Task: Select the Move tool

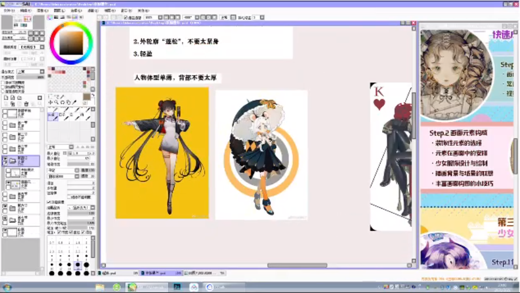Action: [x=50, y=103]
